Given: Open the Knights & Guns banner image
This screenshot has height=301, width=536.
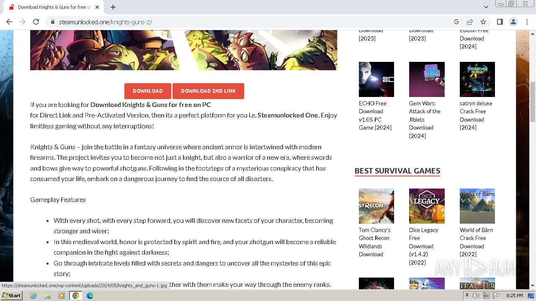Looking at the screenshot, I should [x=183, y=50].
